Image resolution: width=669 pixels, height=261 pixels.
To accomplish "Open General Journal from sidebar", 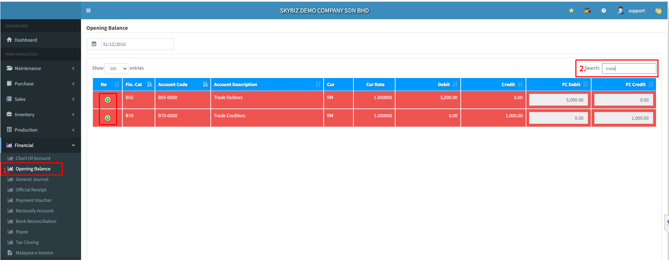I will (x=32, y=179).
